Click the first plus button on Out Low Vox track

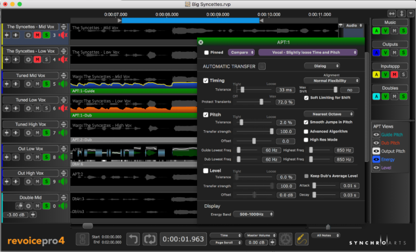click(7, 157)
